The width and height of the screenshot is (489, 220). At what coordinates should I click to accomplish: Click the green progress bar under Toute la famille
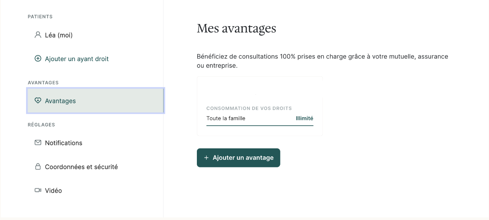point(260,126)
